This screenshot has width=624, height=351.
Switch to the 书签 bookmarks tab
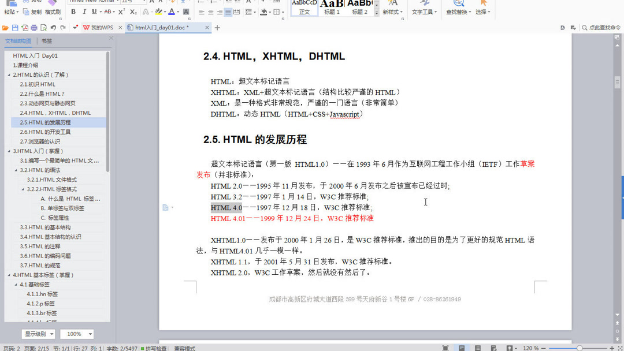[x=46, y=41]
